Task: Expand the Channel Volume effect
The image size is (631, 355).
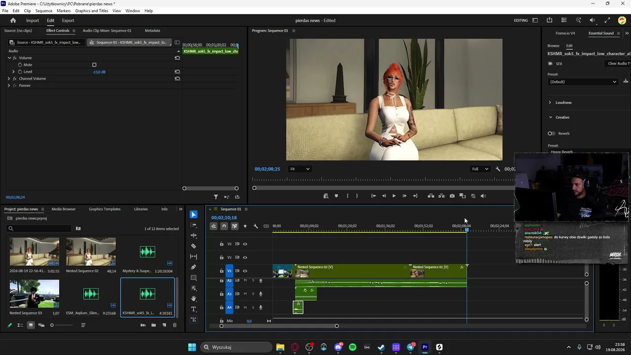Action: point(9,78)
